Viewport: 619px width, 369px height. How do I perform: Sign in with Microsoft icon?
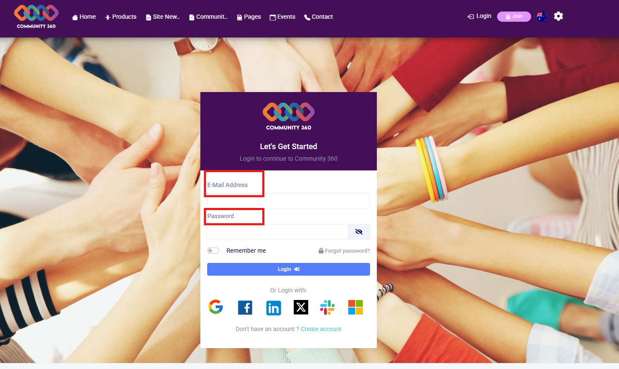356,307
